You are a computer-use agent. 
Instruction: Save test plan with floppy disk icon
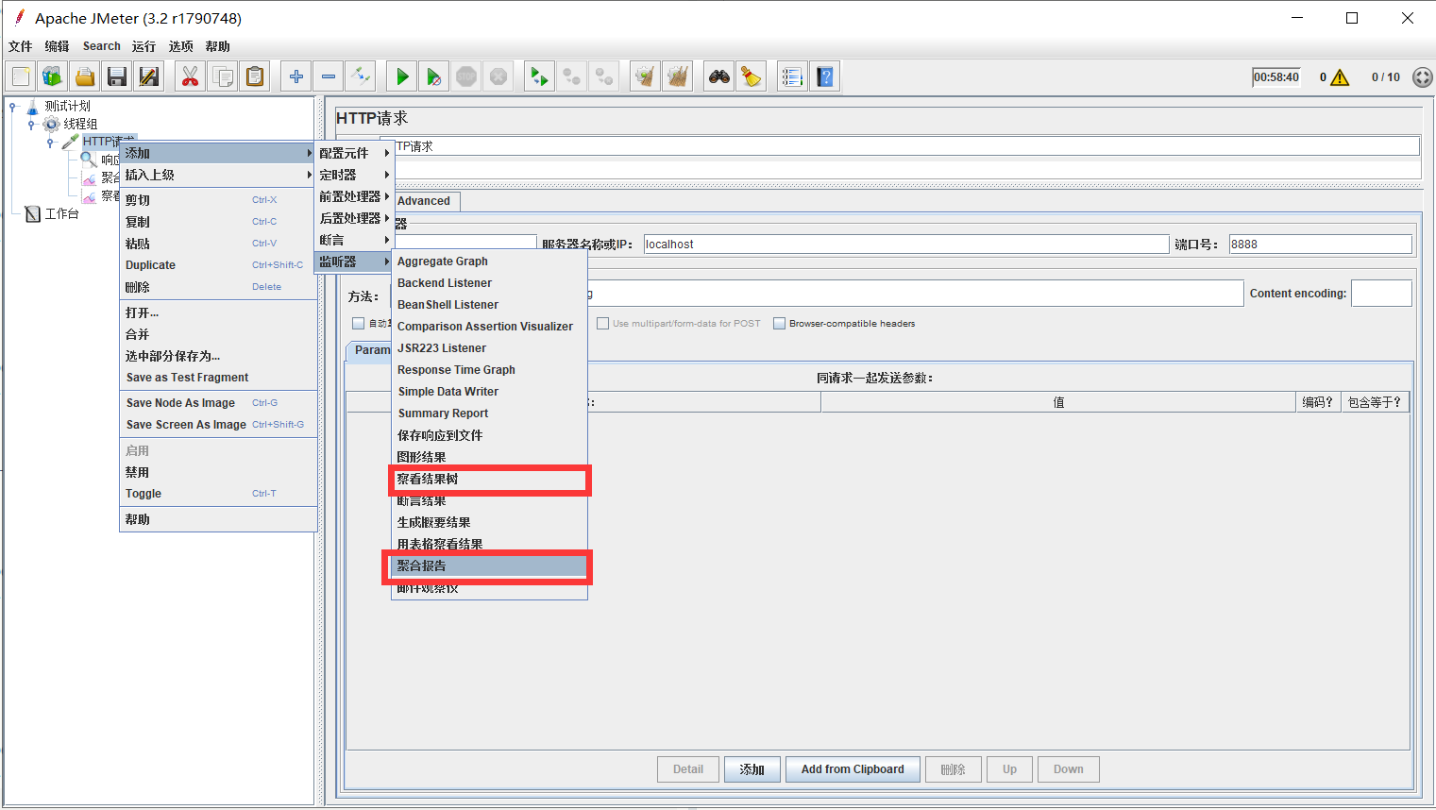tap(117, 76)
